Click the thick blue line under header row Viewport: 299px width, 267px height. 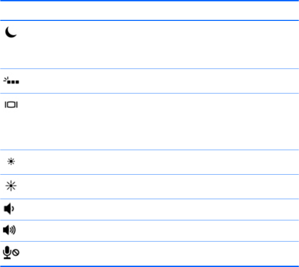(x=149, y=21)
